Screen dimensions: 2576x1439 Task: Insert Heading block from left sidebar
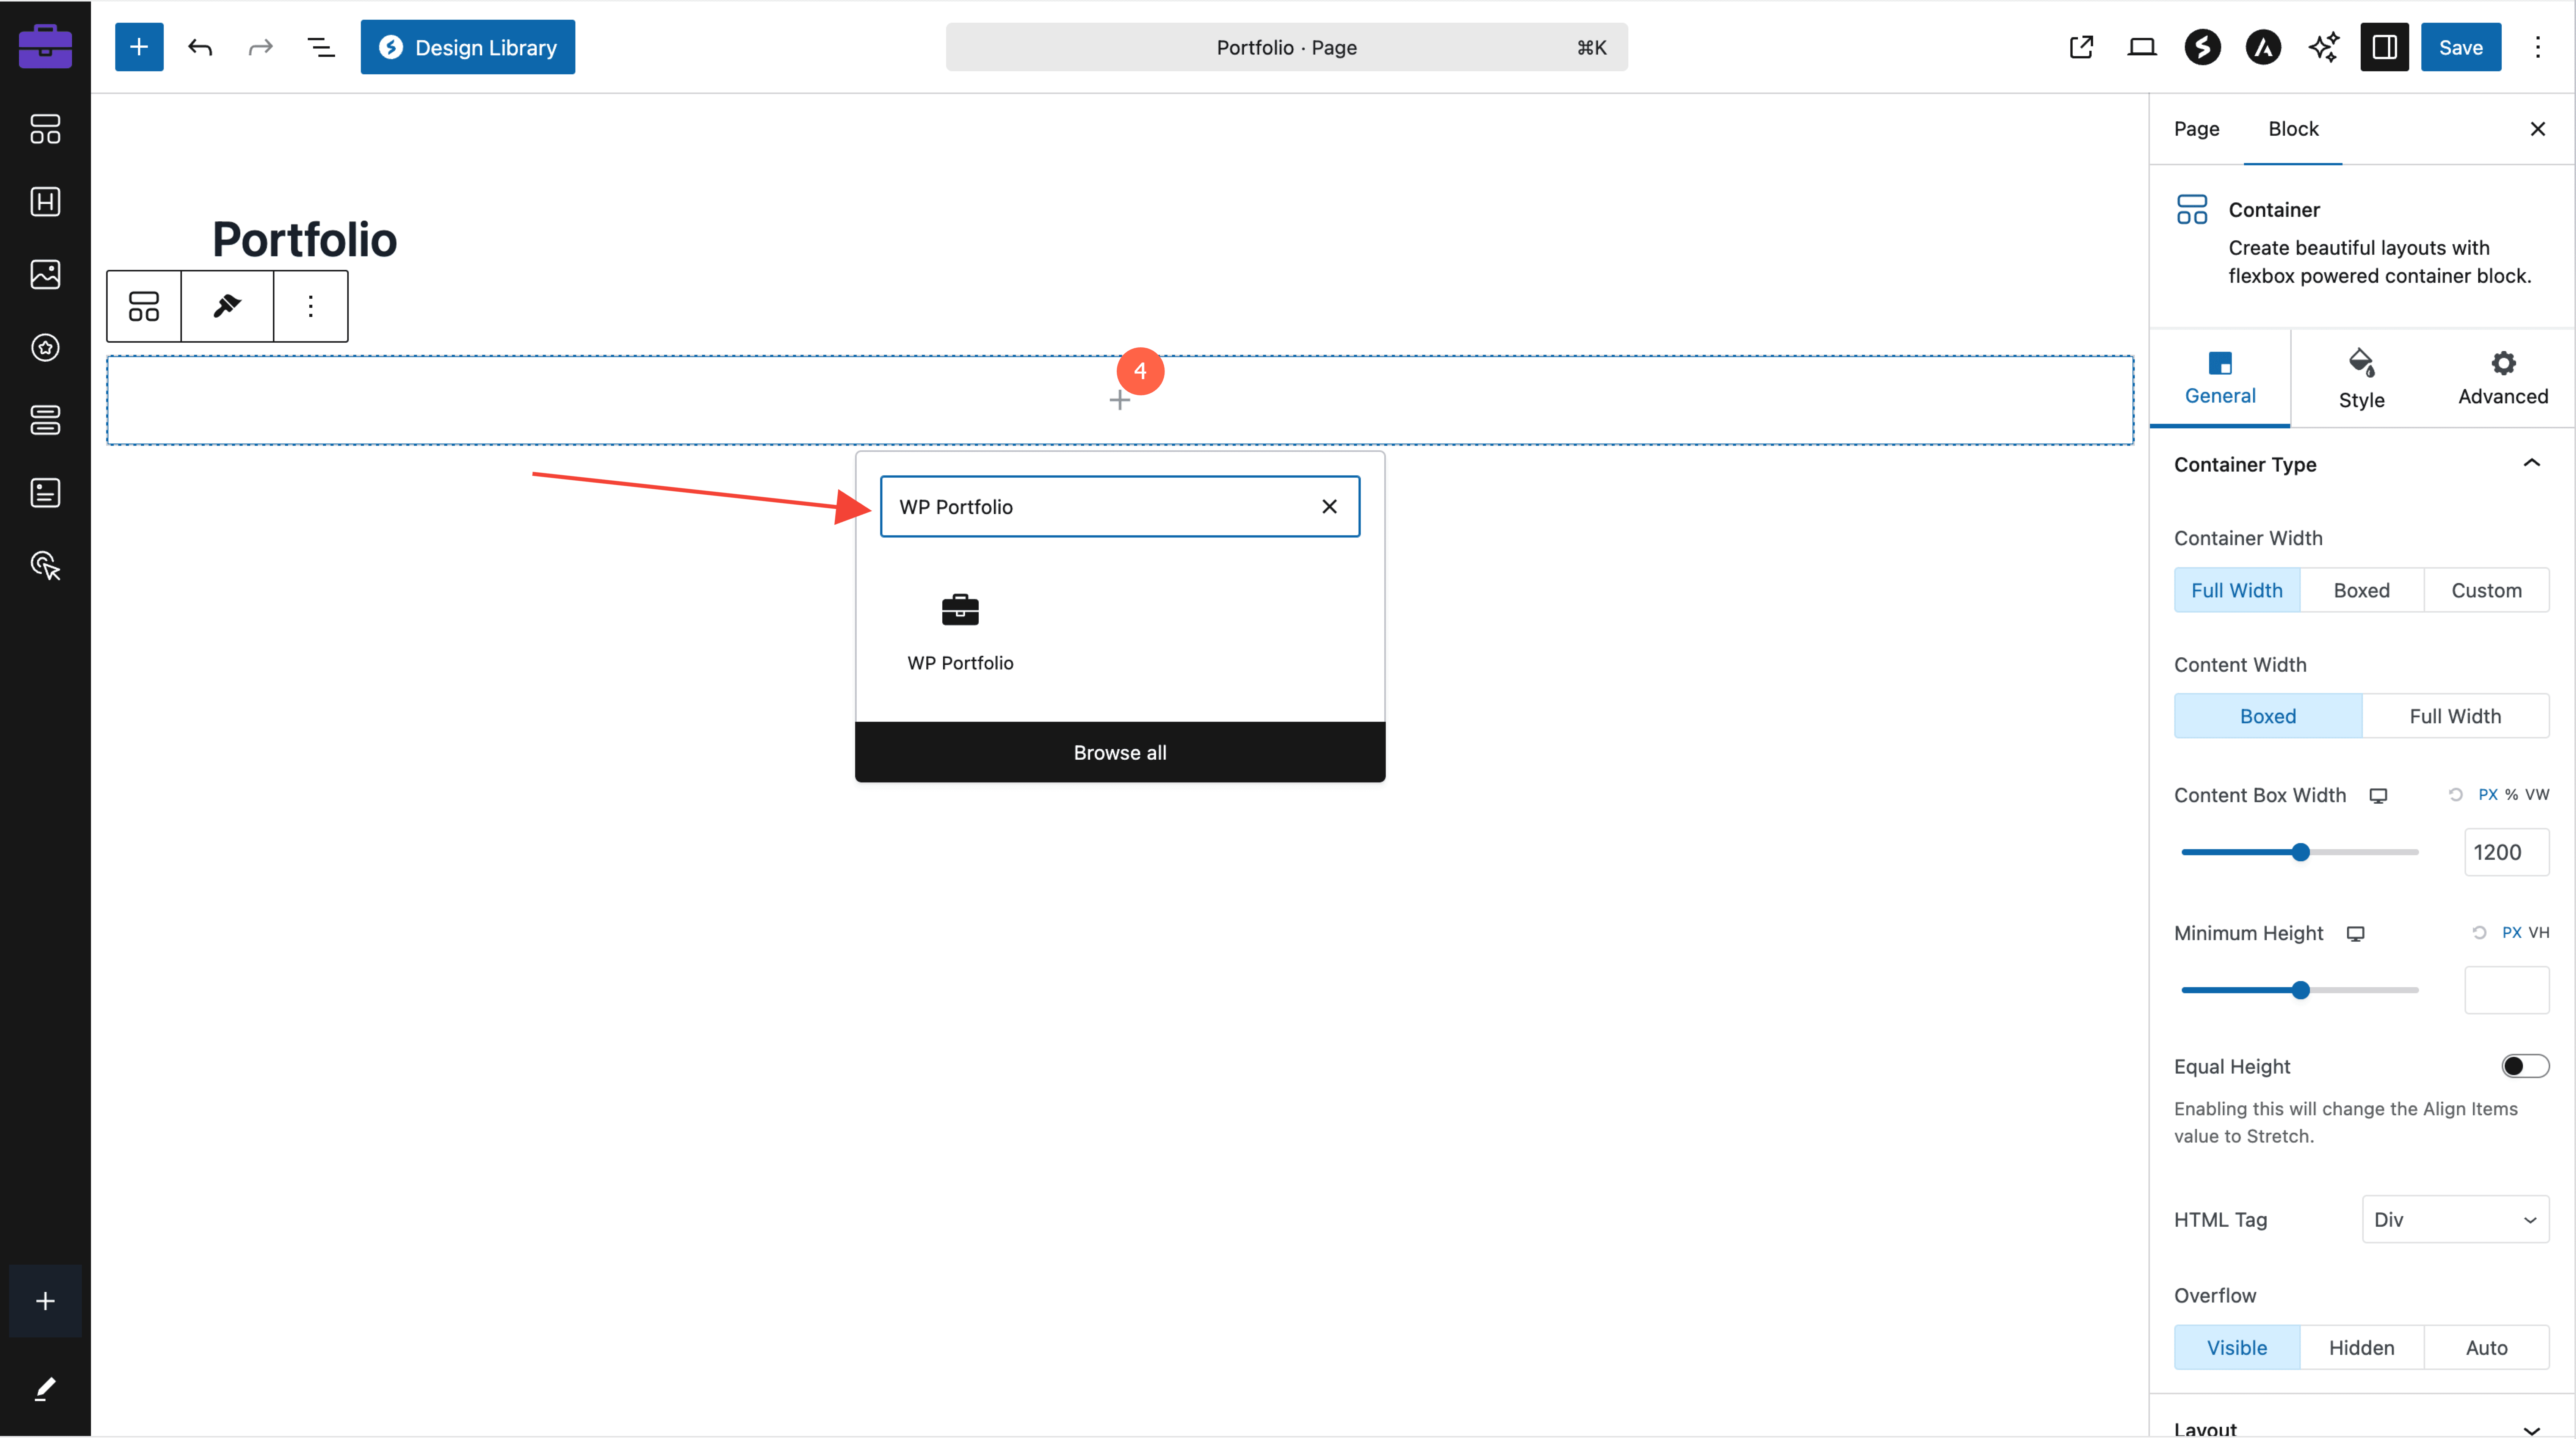tap(45, 202)
